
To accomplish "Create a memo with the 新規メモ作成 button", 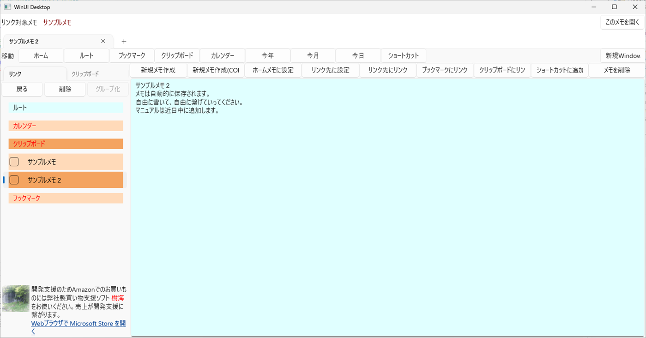I will [x=159, y=70].
